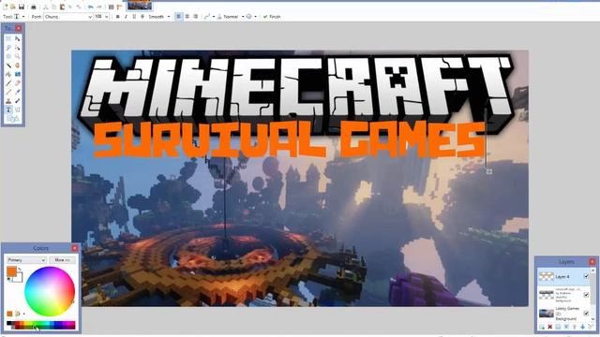Select the Ellipse Select tool
Image resolution: width=600 pixels, height=337 pixels.
8,56
